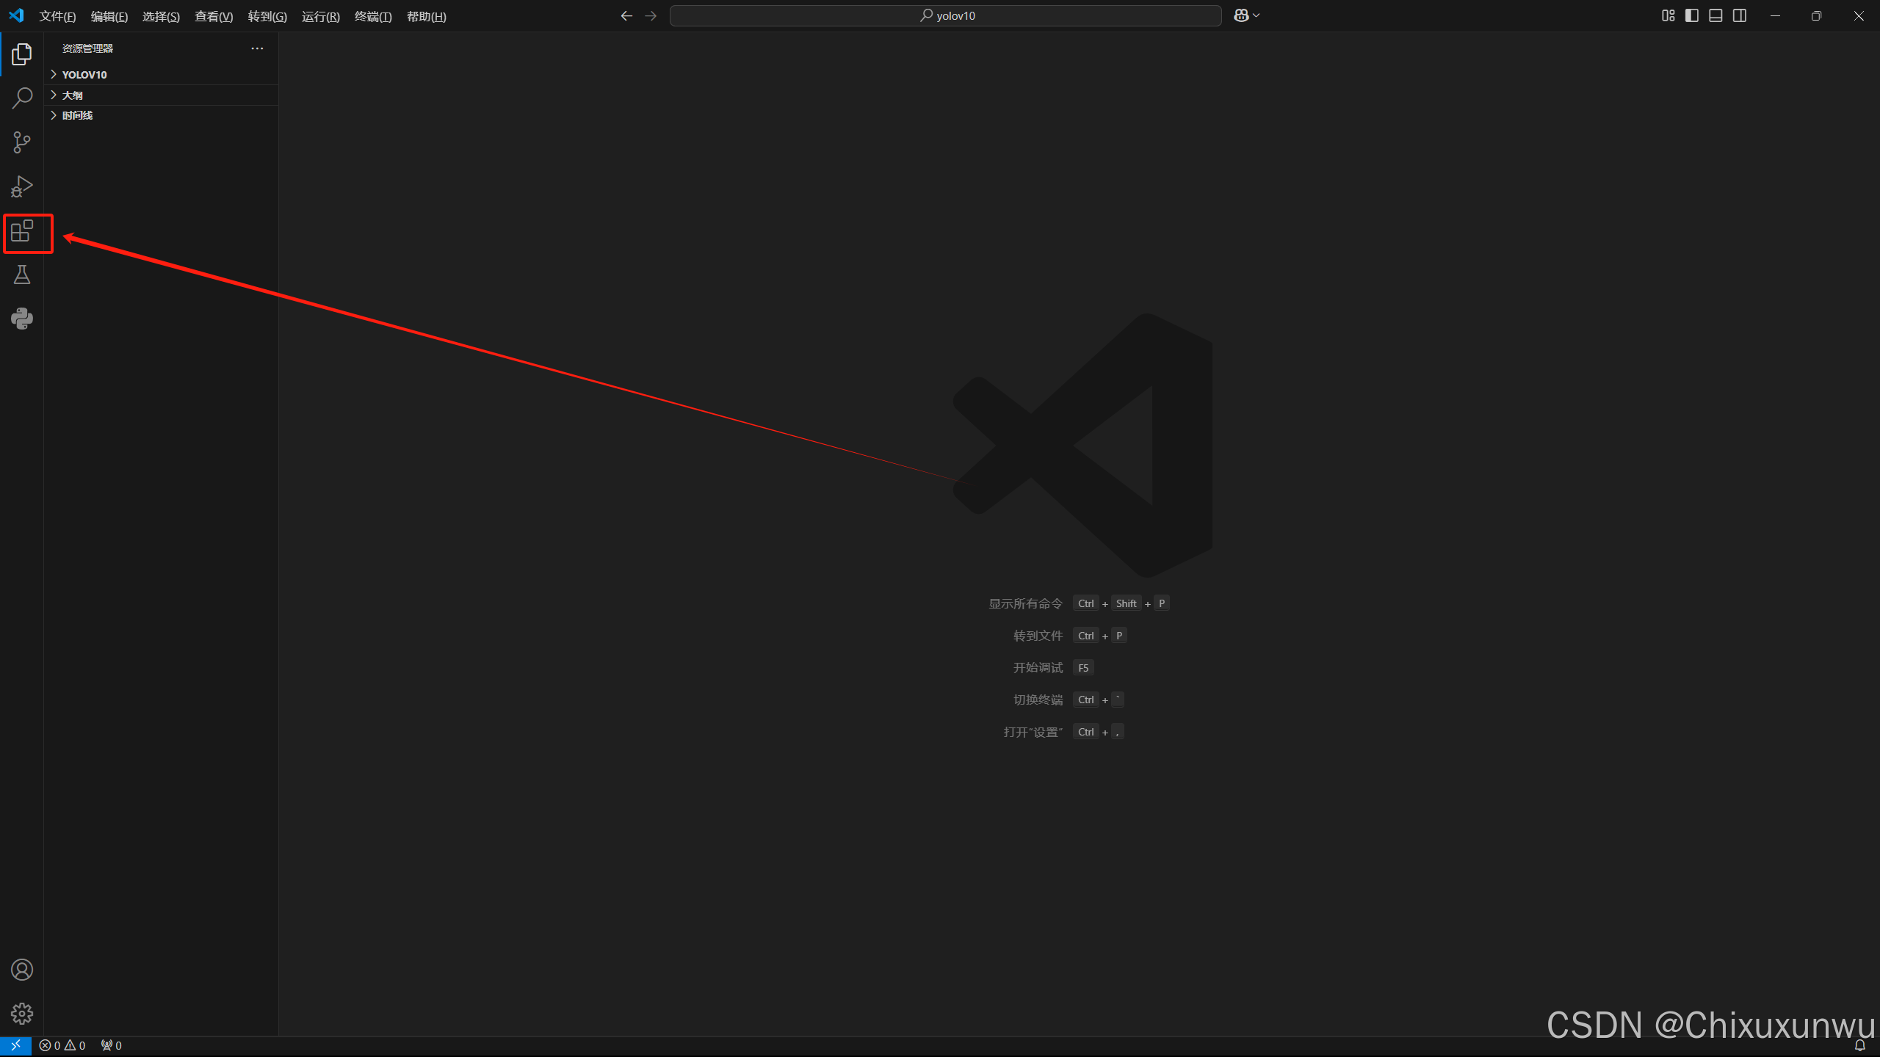This screenshot has height=1057, width=1880.
Task: Toggle the bottom panel layout button
Action: click(x=1715, y=15)
